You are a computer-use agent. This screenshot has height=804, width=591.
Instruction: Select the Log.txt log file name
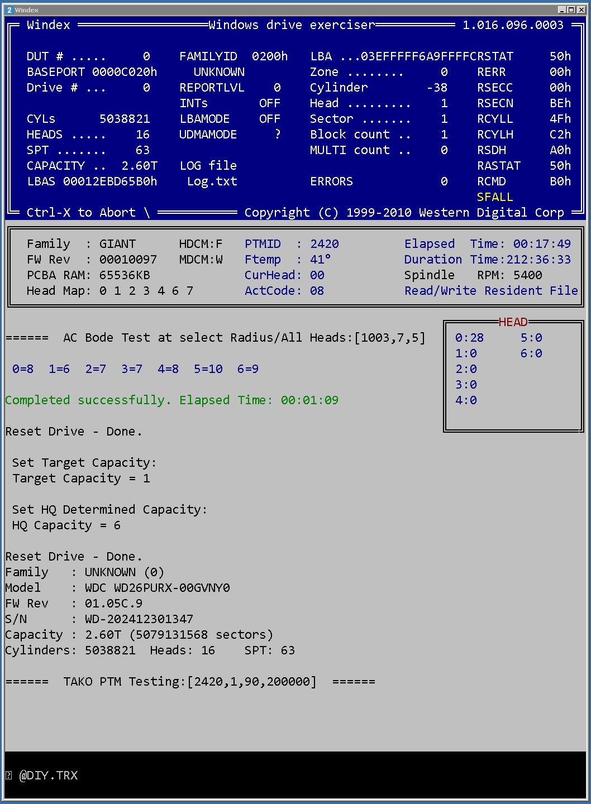pyautogui.click(x=212, y=181)
